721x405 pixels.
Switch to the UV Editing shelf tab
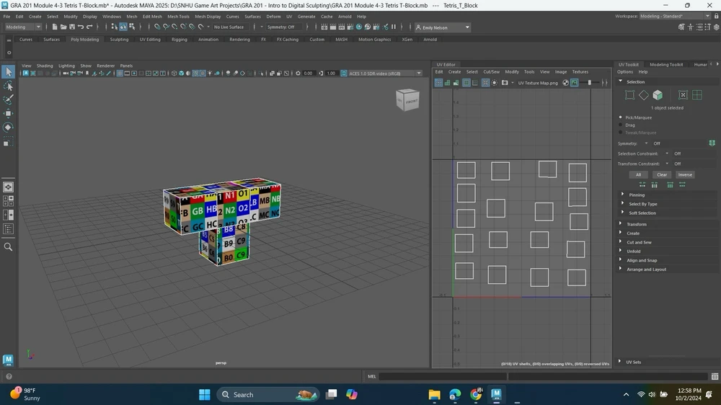150,40
